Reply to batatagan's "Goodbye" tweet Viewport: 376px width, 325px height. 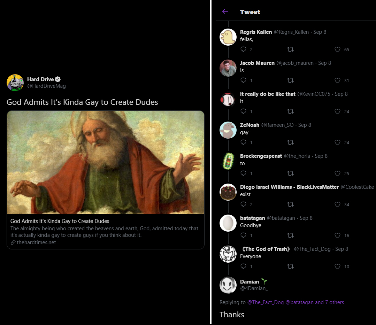(244, 235)
